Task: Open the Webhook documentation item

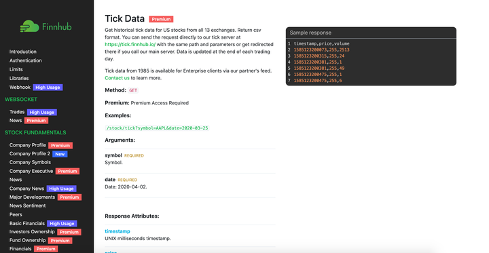Action: click(x=20, y=87)
